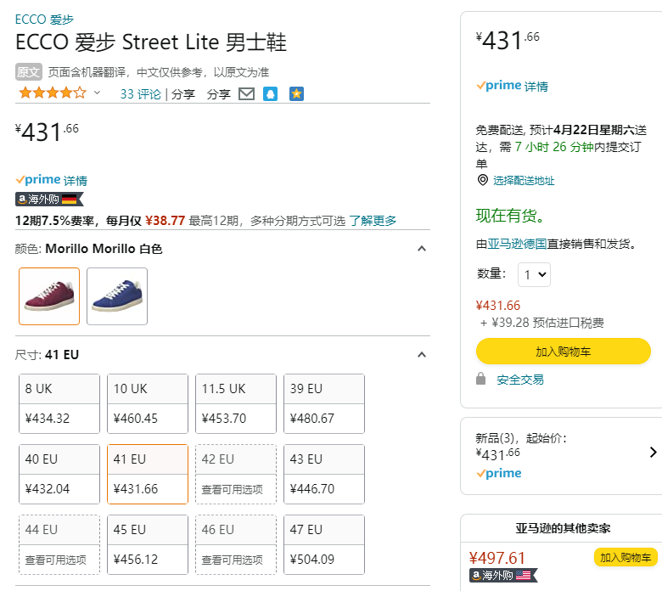This screenshot has width=662, height=591.
Task: Click the first 分享 share text
Action: [x=183, y=93]
